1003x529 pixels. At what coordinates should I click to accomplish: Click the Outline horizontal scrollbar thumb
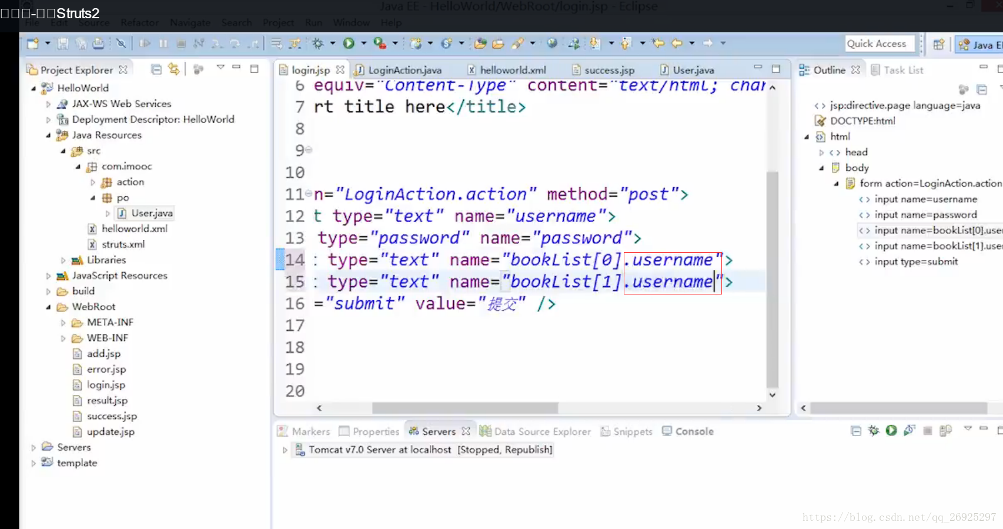898,408
